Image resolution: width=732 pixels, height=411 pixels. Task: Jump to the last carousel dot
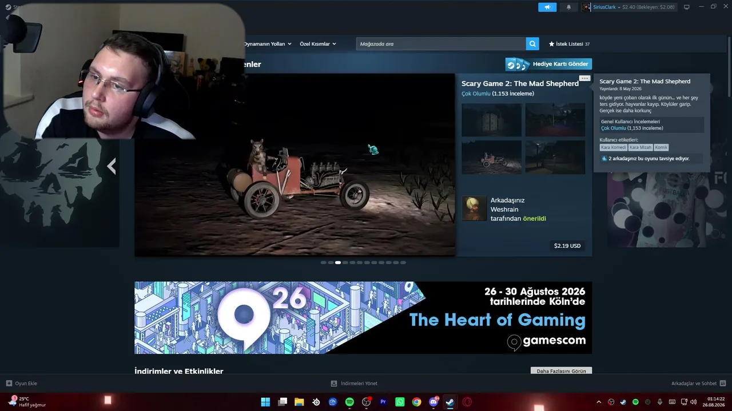(403, 263)
